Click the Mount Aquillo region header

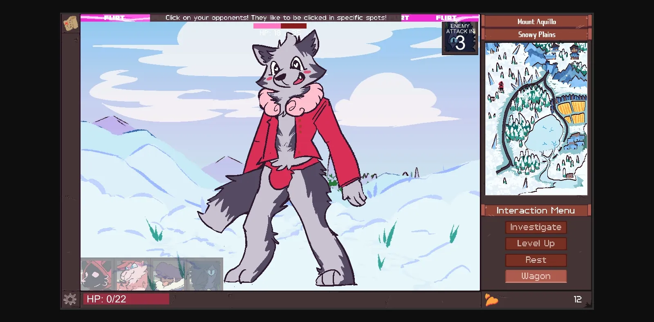tap(536, 22)
